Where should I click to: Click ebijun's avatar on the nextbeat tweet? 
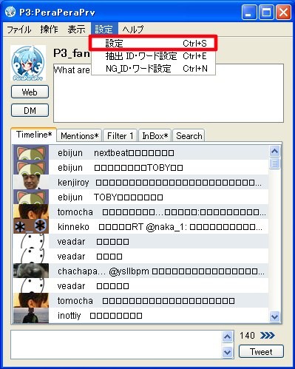point(31,152)
